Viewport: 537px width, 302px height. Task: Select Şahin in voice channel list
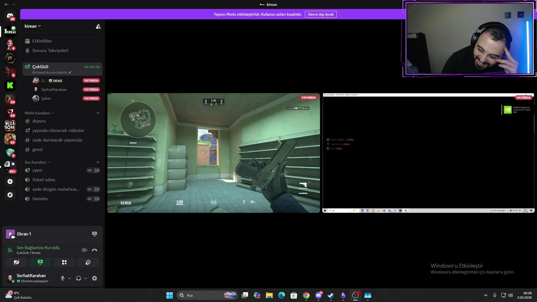(66, 99)
